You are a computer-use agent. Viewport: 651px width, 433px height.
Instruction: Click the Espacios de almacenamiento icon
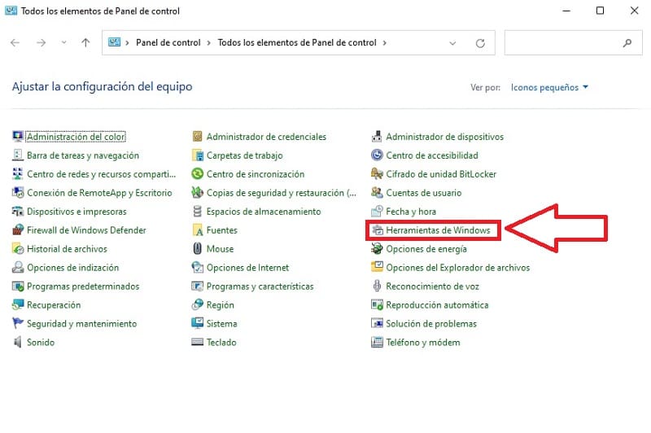(197, 211)
